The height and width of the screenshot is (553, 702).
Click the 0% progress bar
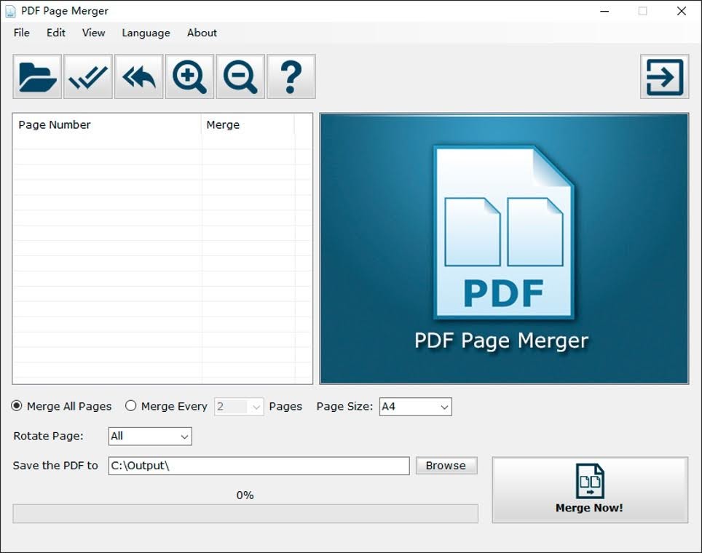coord(245,514)
